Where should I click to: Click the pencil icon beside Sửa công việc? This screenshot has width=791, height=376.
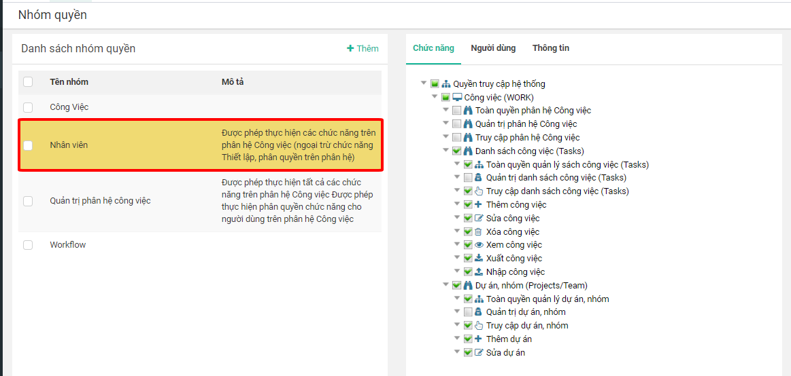tap(479, 219)
